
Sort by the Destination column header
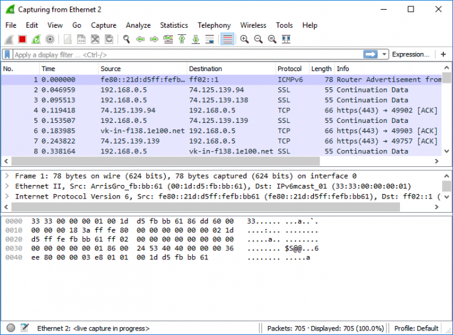(231, 69)
